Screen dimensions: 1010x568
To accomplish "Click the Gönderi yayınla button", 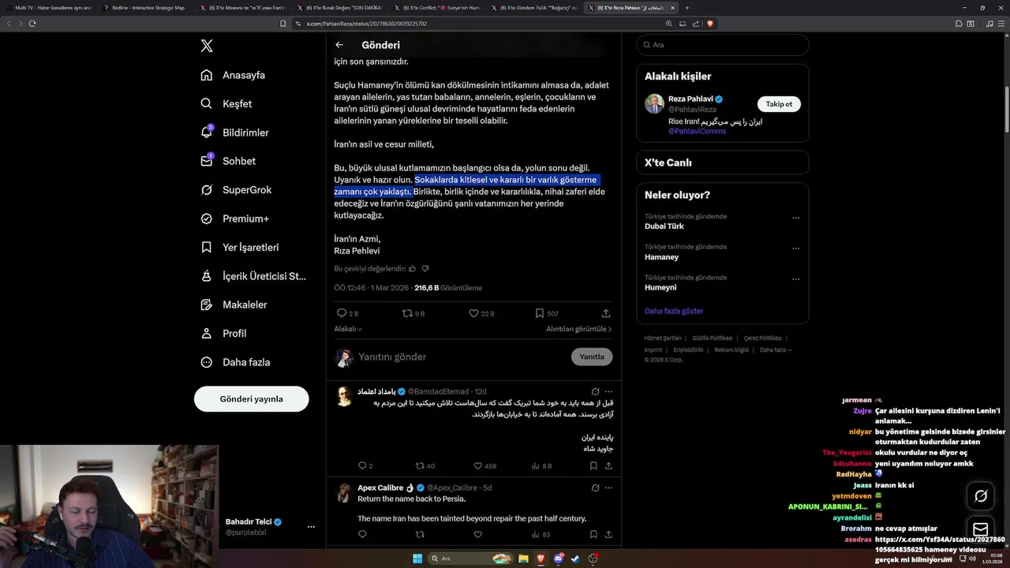I will (251, 399).
